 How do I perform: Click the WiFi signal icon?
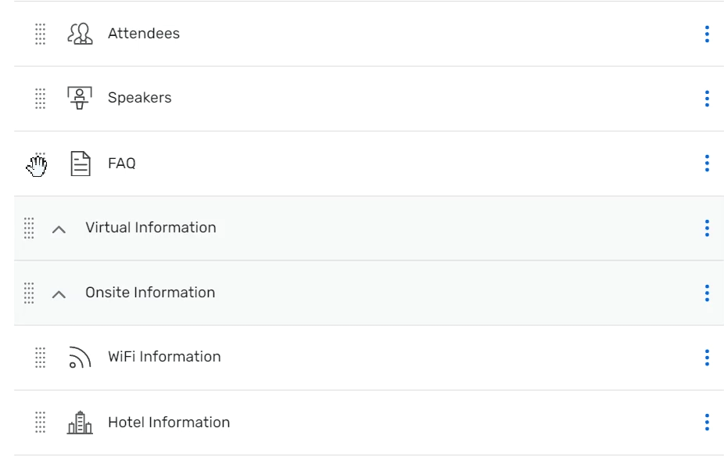point(81,358)
